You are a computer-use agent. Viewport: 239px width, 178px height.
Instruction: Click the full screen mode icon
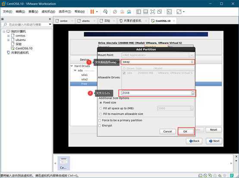click(x=153, y=12)
